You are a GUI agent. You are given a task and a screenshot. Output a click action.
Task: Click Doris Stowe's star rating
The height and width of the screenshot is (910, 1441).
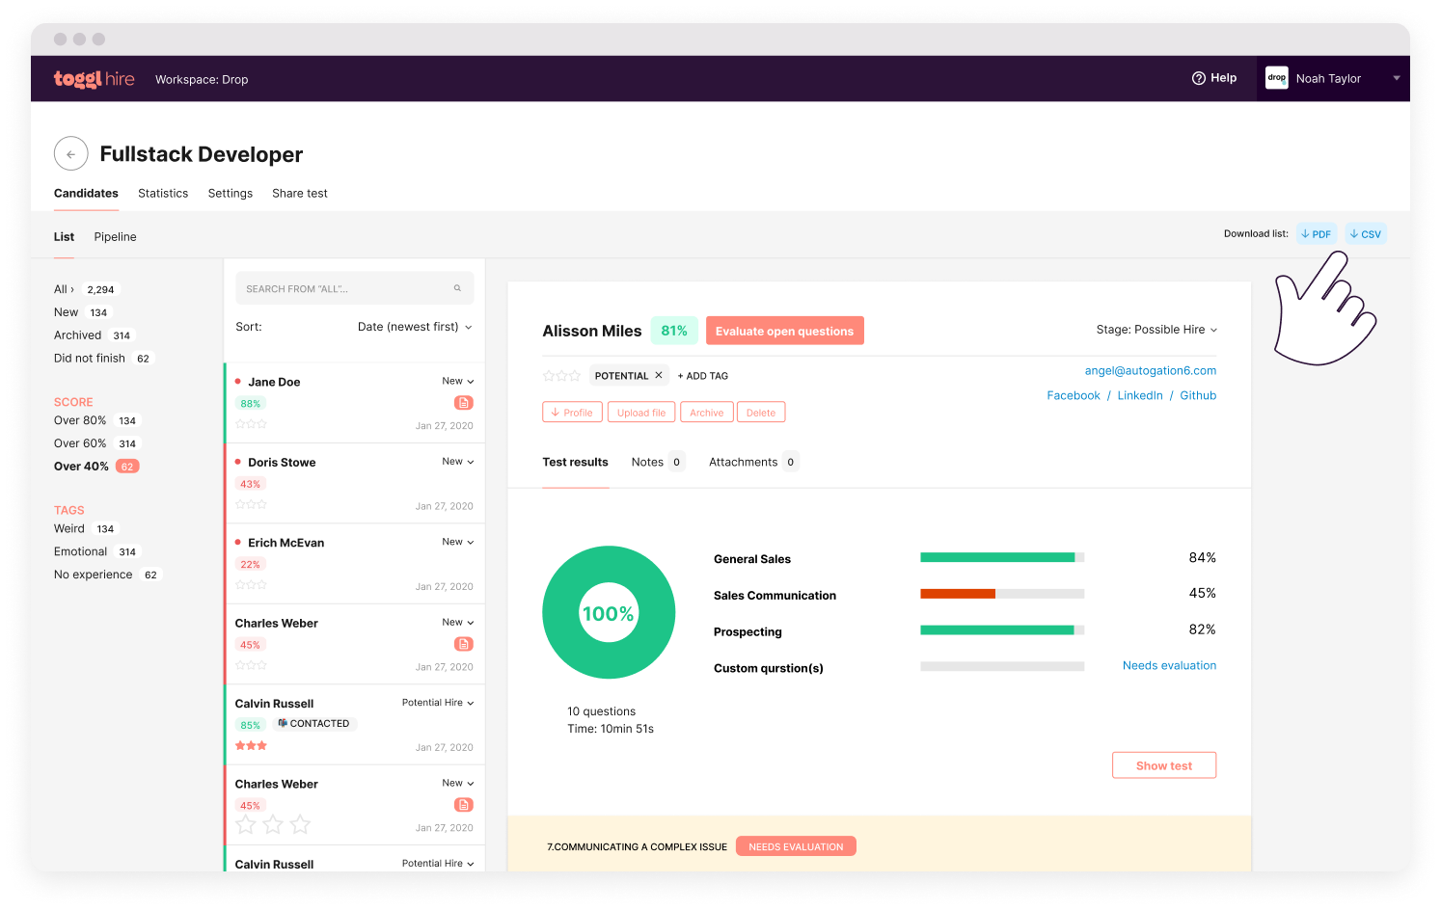pyautogui.click(x=251, y=504)
